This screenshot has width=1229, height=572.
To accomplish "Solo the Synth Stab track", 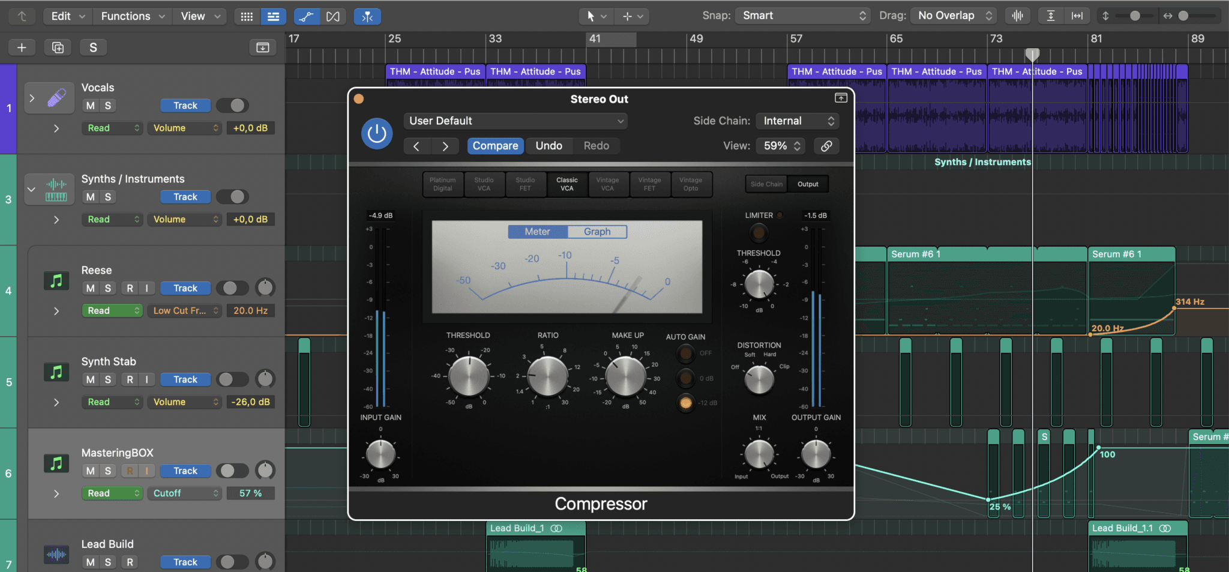I will [x=108, y=379].
